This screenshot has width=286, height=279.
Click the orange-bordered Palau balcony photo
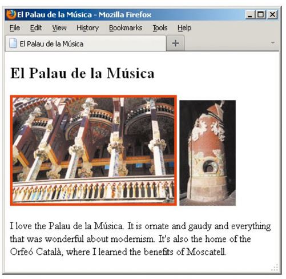pyautogui.click(x=94, y=150)
